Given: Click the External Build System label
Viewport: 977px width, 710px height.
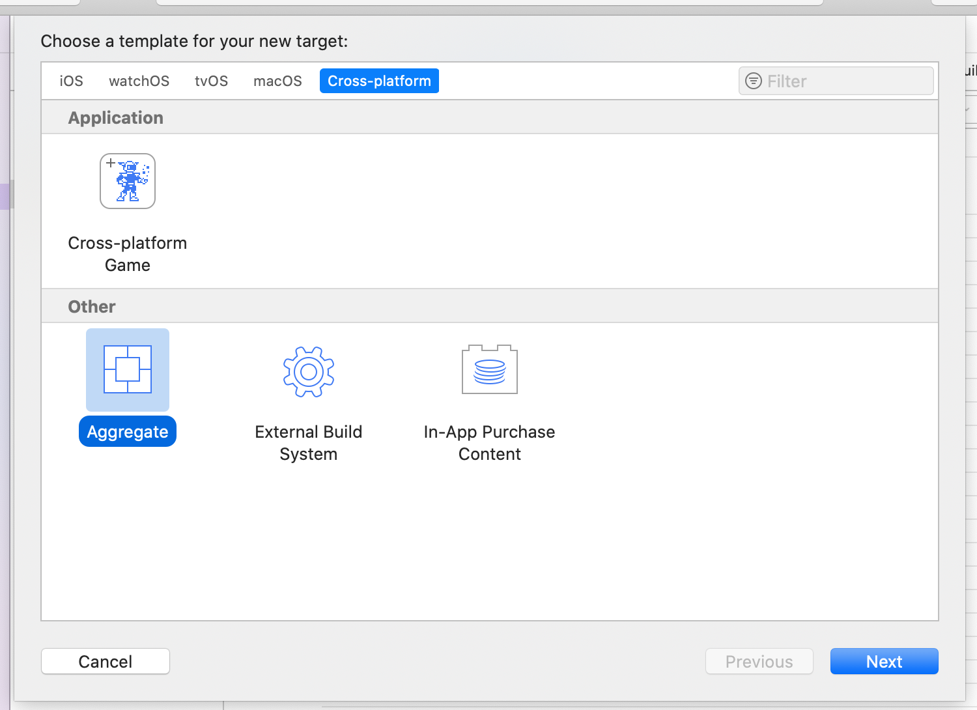Looking at the screenshot, I should pos(309,443).
